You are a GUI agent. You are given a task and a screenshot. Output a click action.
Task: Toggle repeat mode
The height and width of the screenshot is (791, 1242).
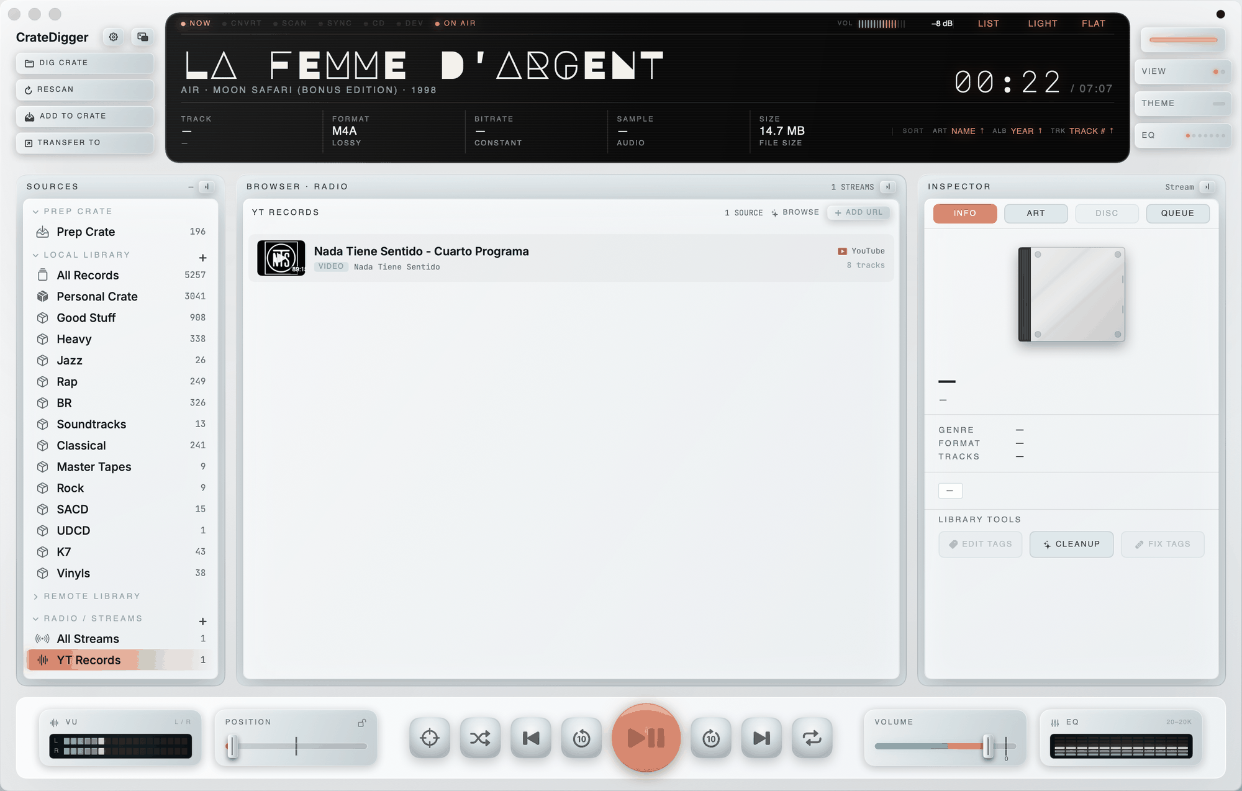click(812, 738)
